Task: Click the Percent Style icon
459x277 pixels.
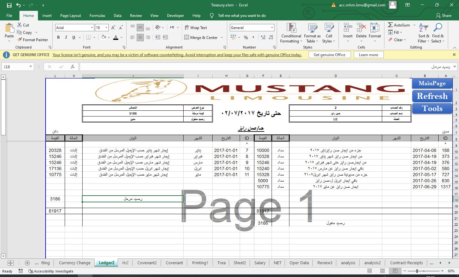Action: (246, 38)
